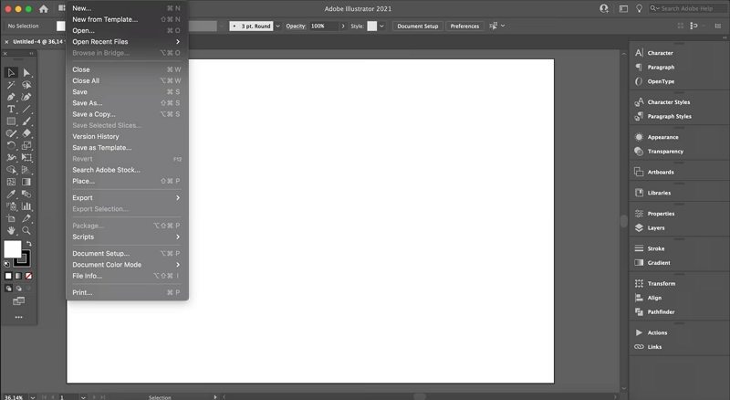Click the Preferences button
Image resolution: width=730 pixels, height=400 pixels.
point(464,26)
